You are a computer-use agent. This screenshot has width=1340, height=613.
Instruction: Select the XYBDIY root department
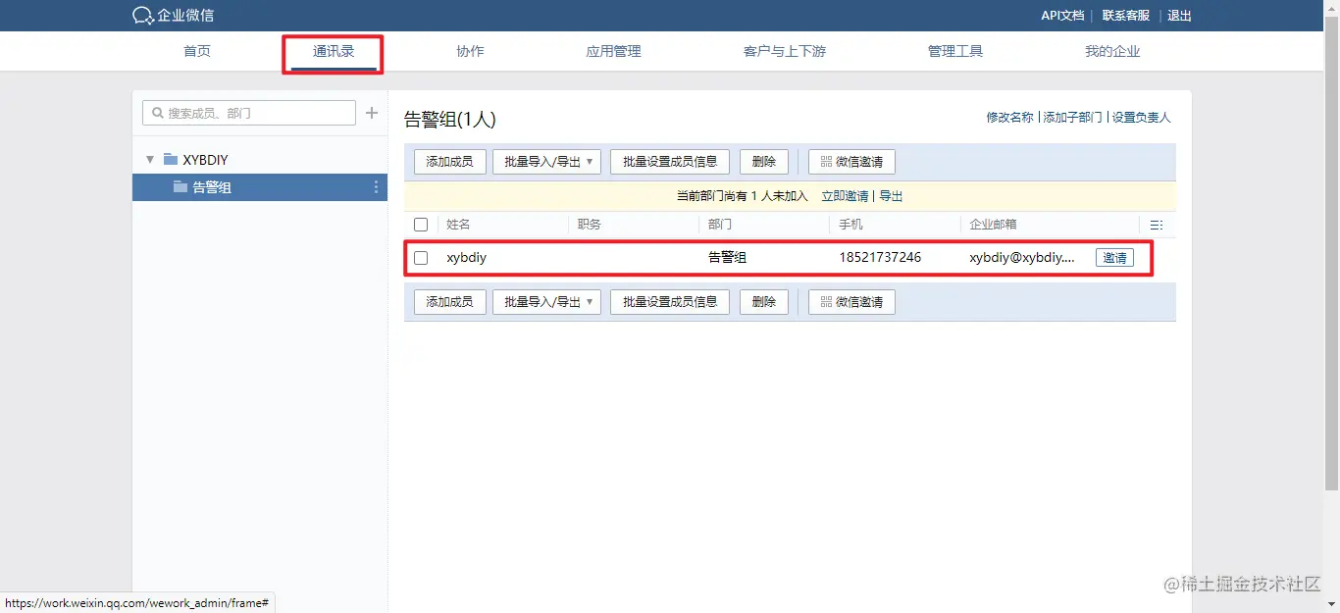click(x=205, y=160)
